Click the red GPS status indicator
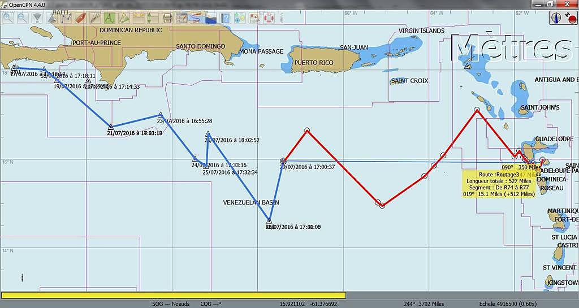This screenshot has height=308, width=579. [x=572, y=19]
